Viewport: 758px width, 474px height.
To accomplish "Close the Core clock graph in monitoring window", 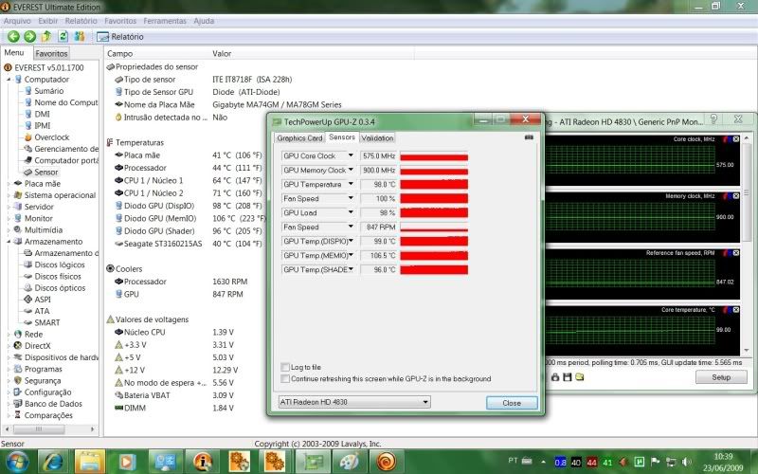I will point(736,139).
